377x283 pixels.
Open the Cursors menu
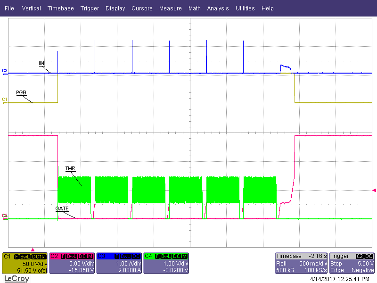[142, 8]
